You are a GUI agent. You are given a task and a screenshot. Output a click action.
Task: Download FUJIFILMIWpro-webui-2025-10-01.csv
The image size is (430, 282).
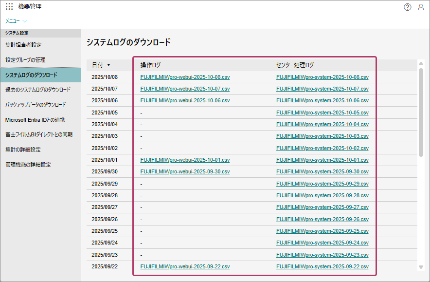pyautogui.click(x=185, y=160)
